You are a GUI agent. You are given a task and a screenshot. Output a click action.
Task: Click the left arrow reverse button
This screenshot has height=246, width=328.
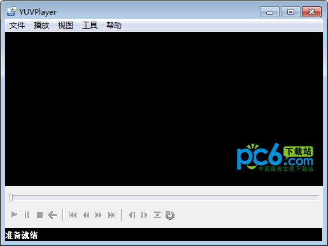click(52, 215)
